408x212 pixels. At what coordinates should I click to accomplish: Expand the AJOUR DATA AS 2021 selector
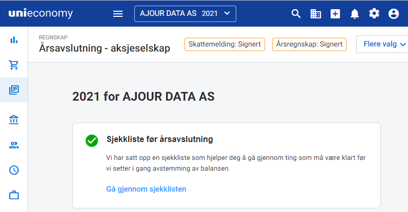185,14
